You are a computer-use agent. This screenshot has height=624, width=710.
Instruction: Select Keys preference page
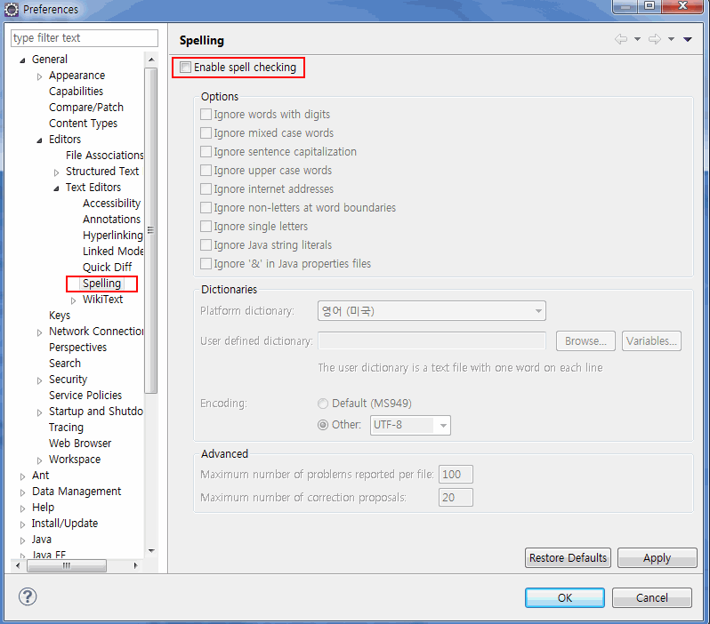coord(60,315)
